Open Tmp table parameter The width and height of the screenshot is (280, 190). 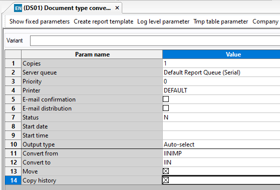point(221,21)
